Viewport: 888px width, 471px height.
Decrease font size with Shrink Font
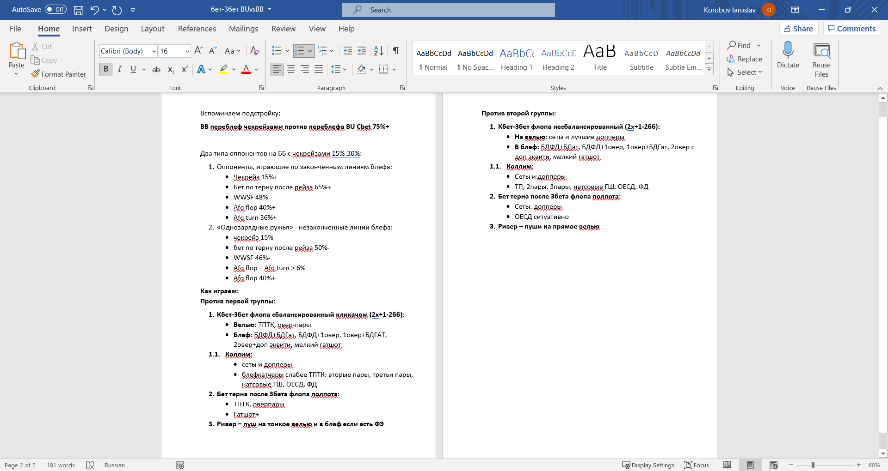click(213, 51)
